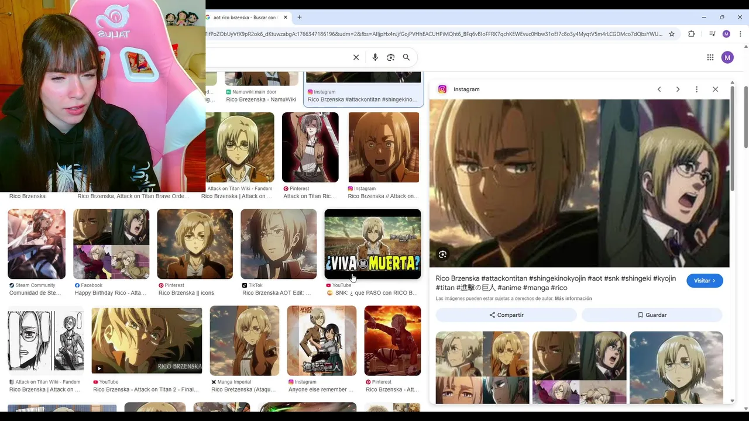The height and width of the screenshot is (421, 749).
Task: Clear the search box with the X icon
Action: pyautogui.click(x=356, y=57)
